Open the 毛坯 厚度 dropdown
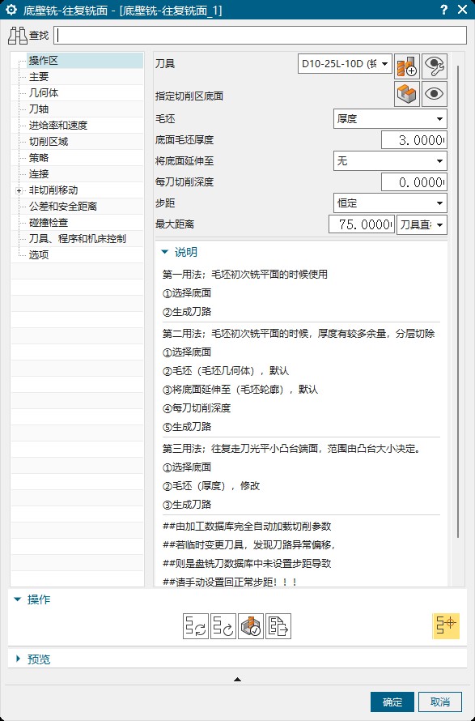Screen dimensions: 475x721 pos(390,118)
